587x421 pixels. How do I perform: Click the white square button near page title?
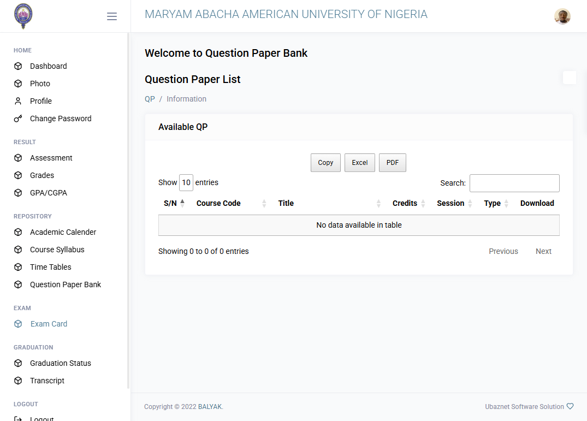tap(570, 78)
